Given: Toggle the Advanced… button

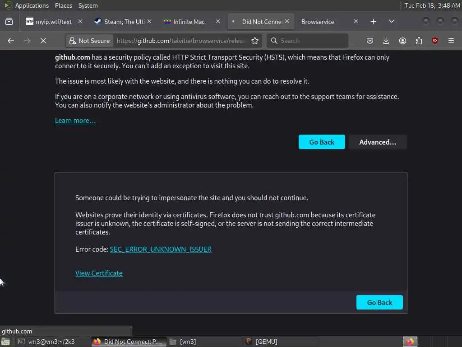Looking at the screenshot, I should [378, 142].
